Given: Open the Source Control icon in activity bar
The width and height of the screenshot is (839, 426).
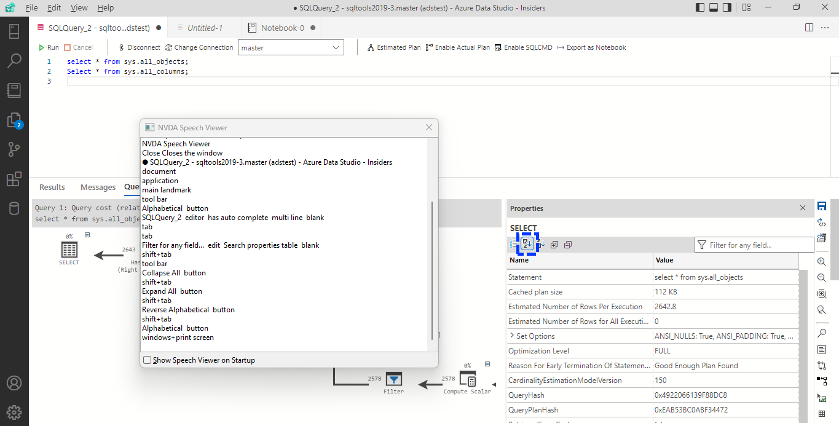Looking at the screenshot, I should [14, 149].
